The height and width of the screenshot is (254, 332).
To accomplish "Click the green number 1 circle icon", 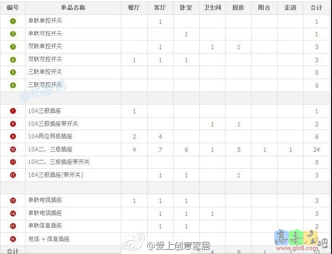I will coord(13,21).
